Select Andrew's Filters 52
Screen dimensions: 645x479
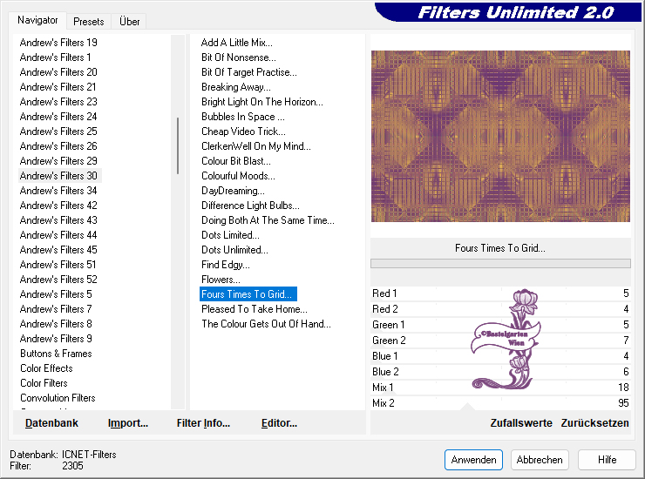pos(58,280)
